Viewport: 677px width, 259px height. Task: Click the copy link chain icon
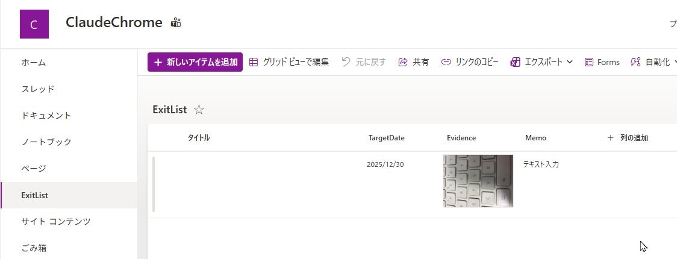pos(446,62)
